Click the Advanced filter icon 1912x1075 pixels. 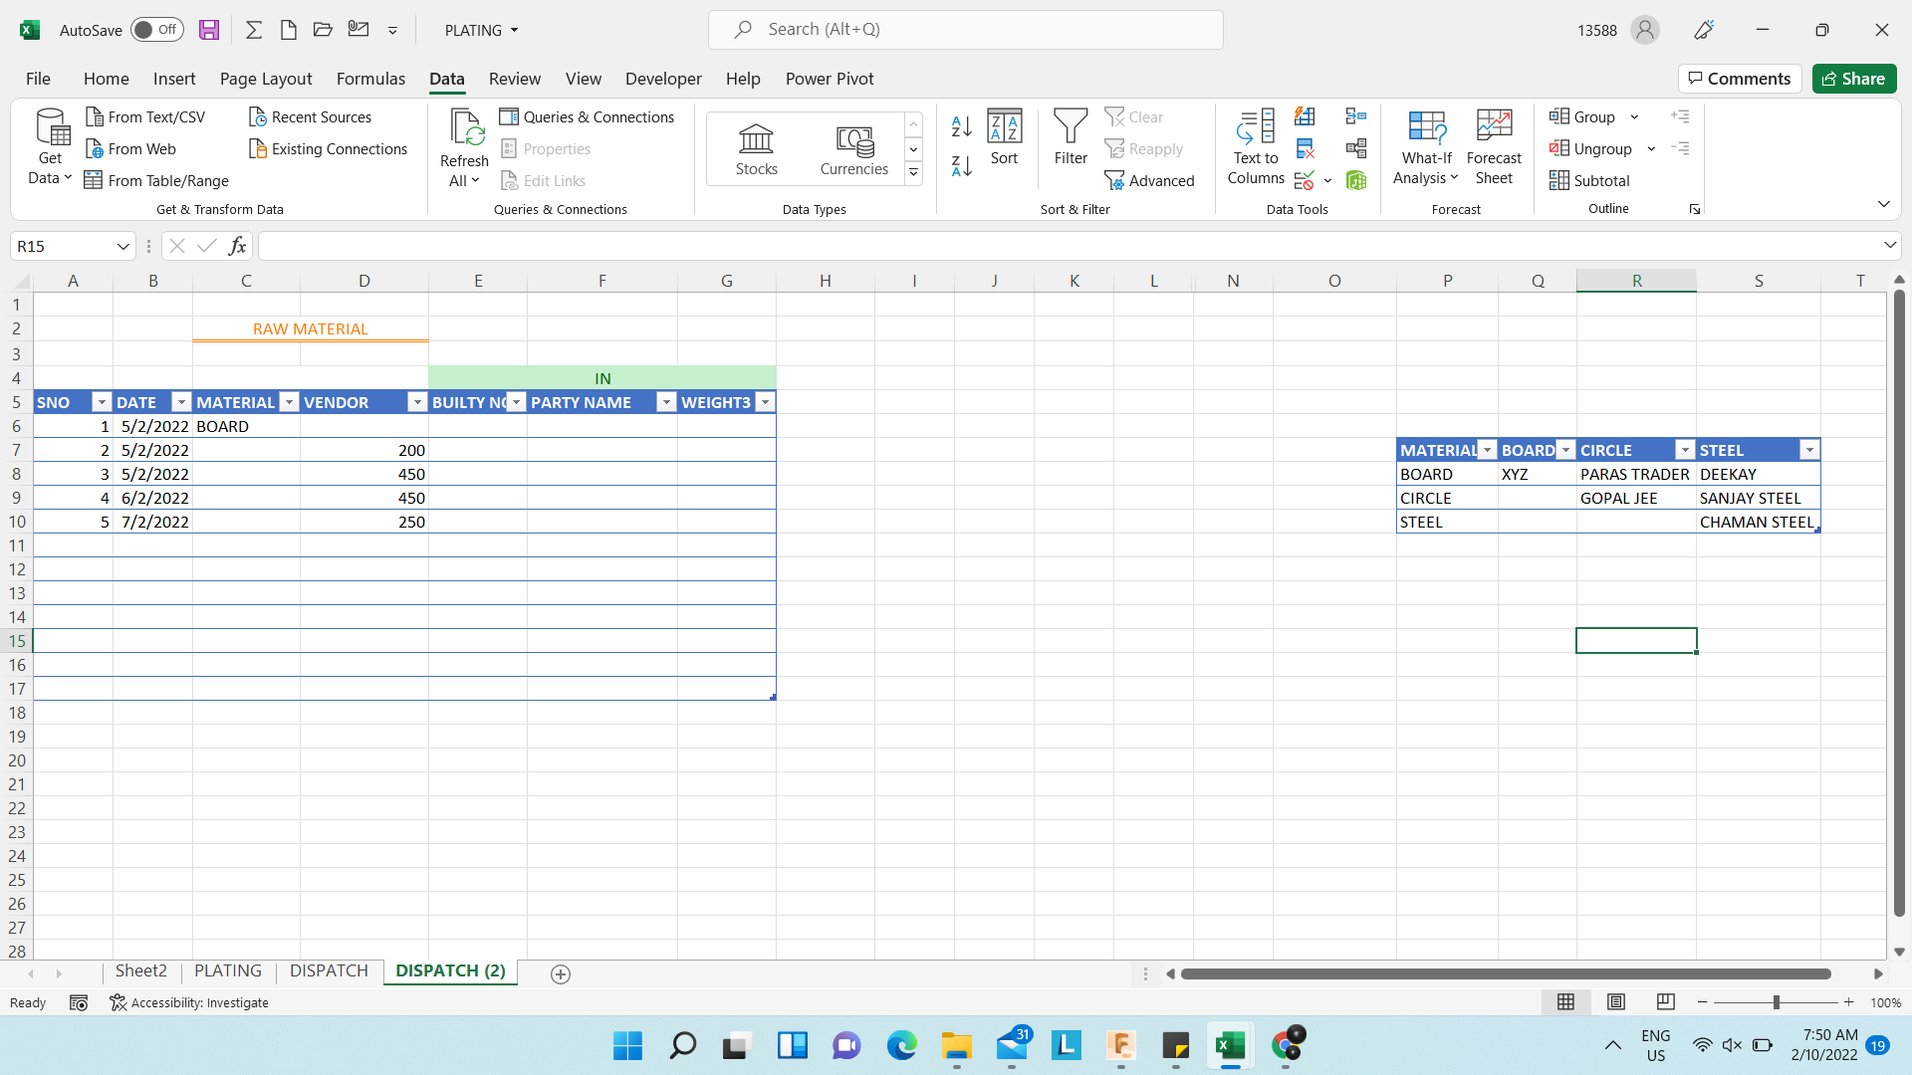tap(1150, 180)
